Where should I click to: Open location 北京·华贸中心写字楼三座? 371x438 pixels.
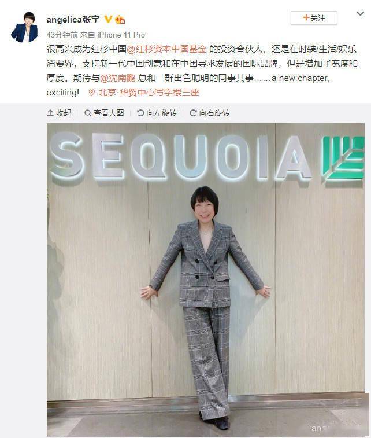(149, 93)
